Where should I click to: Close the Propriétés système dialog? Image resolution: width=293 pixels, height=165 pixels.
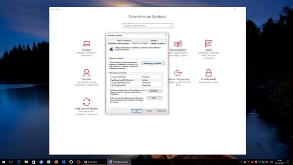(166, 35)
